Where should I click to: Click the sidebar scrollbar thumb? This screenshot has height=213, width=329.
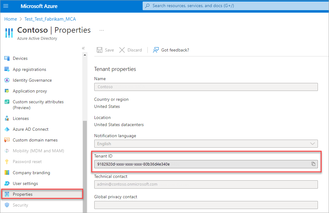[x=85, y=167]
